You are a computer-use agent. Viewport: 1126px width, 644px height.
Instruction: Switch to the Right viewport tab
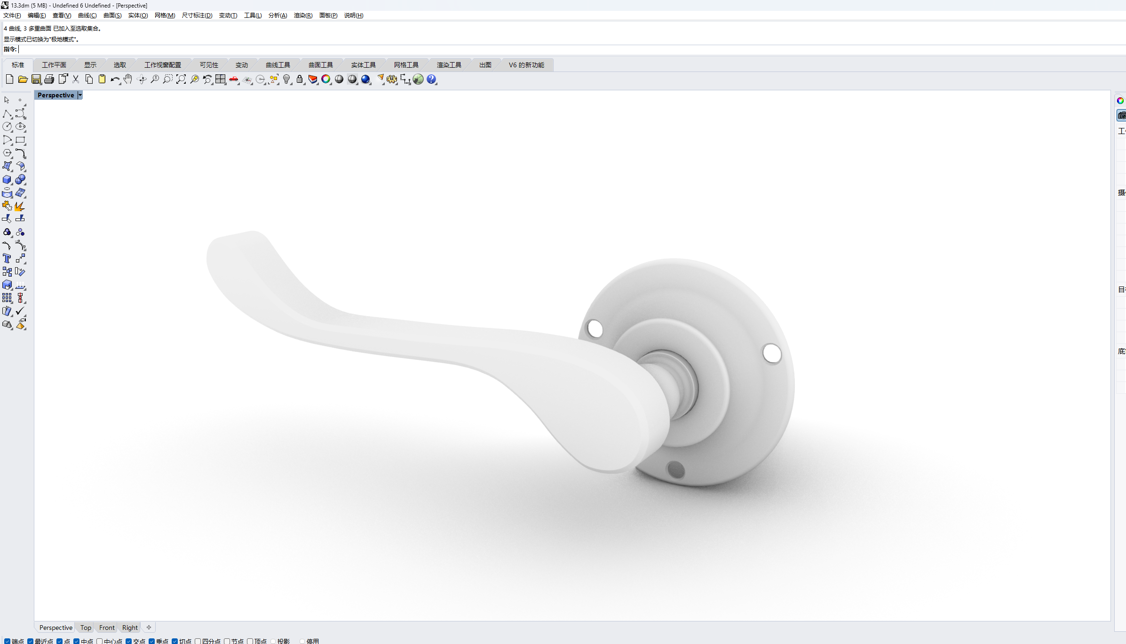(130, 628)
